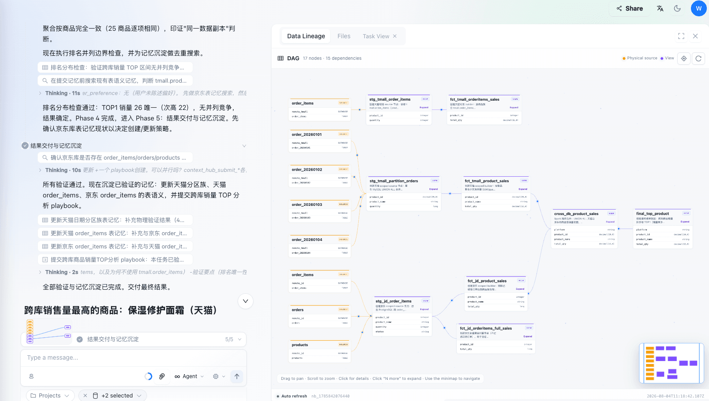Toggle Auto refresh indicator
709x401 pixels.
292,396
